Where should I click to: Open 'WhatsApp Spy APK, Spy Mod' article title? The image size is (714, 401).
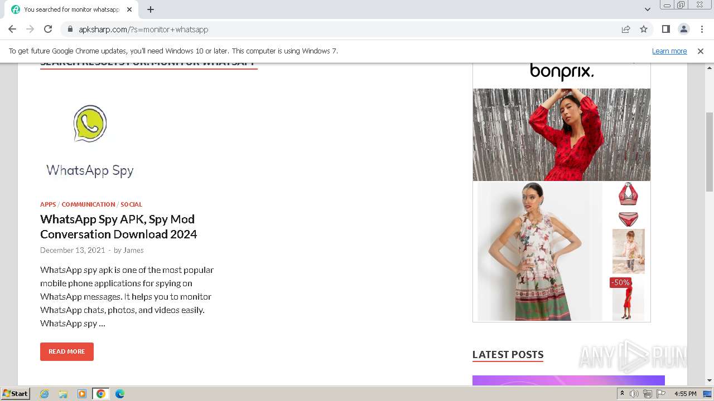[x=118, y=227]
